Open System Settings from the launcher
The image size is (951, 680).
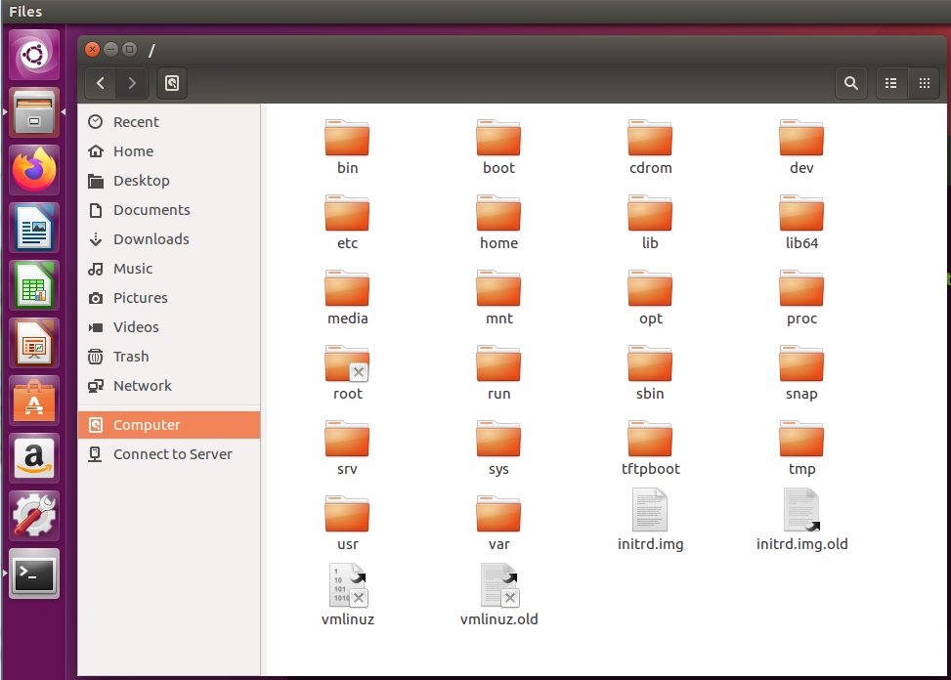(x=34, y=516)
